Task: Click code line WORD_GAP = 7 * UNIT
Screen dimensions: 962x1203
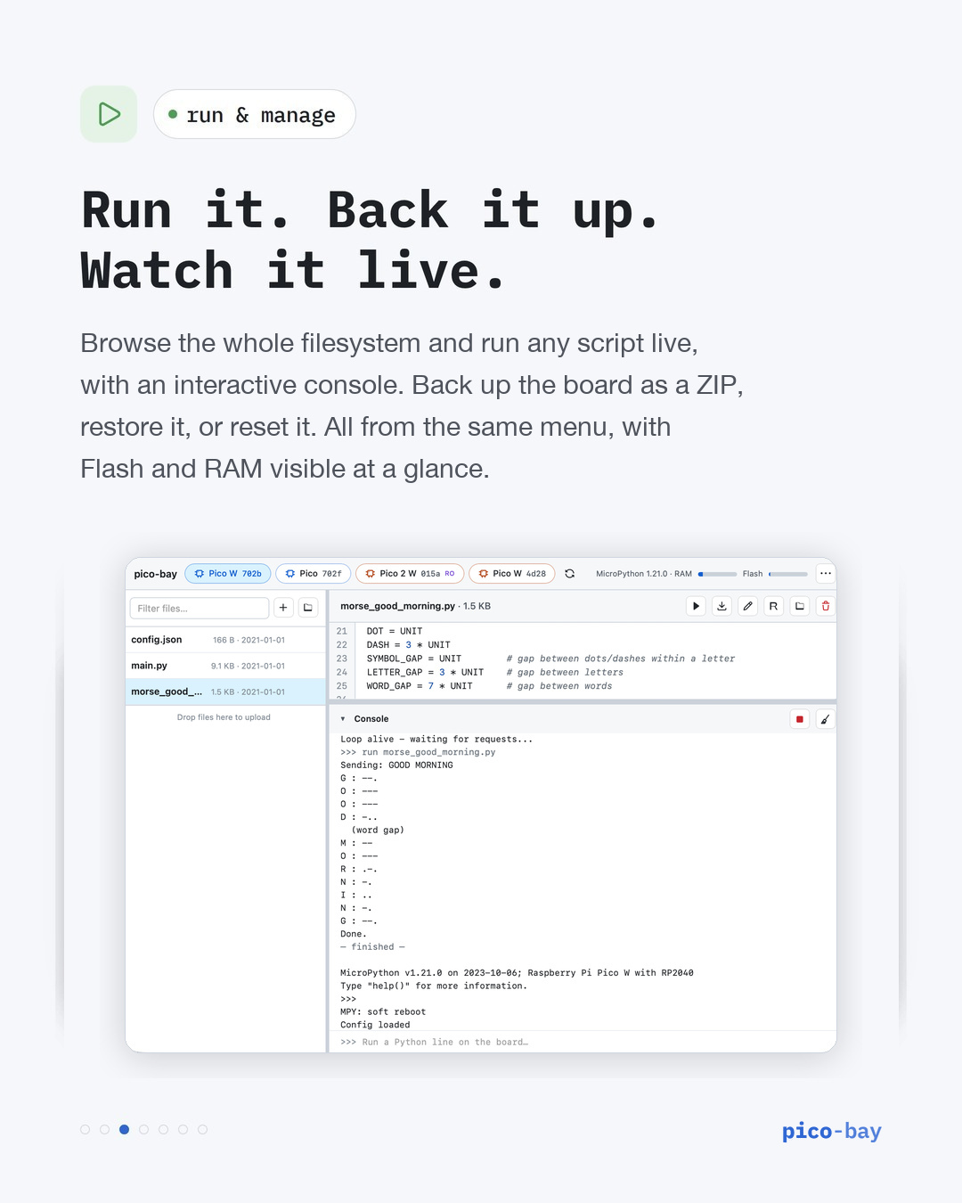Action: coord(420,686)
